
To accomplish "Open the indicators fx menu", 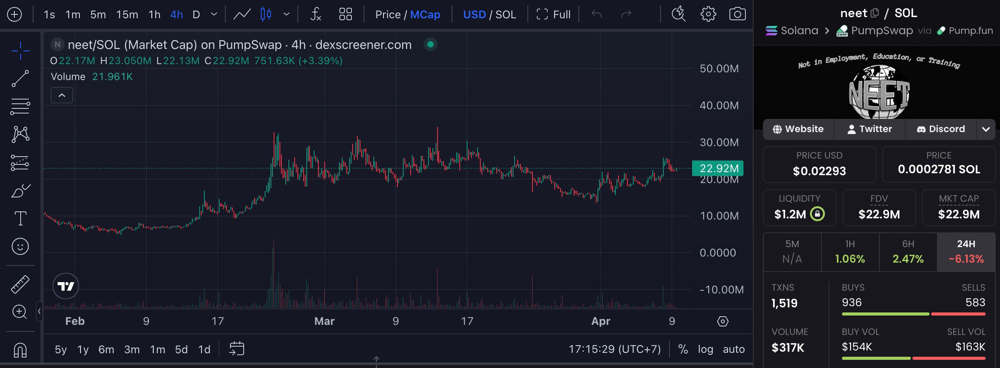I will (315, 15).
